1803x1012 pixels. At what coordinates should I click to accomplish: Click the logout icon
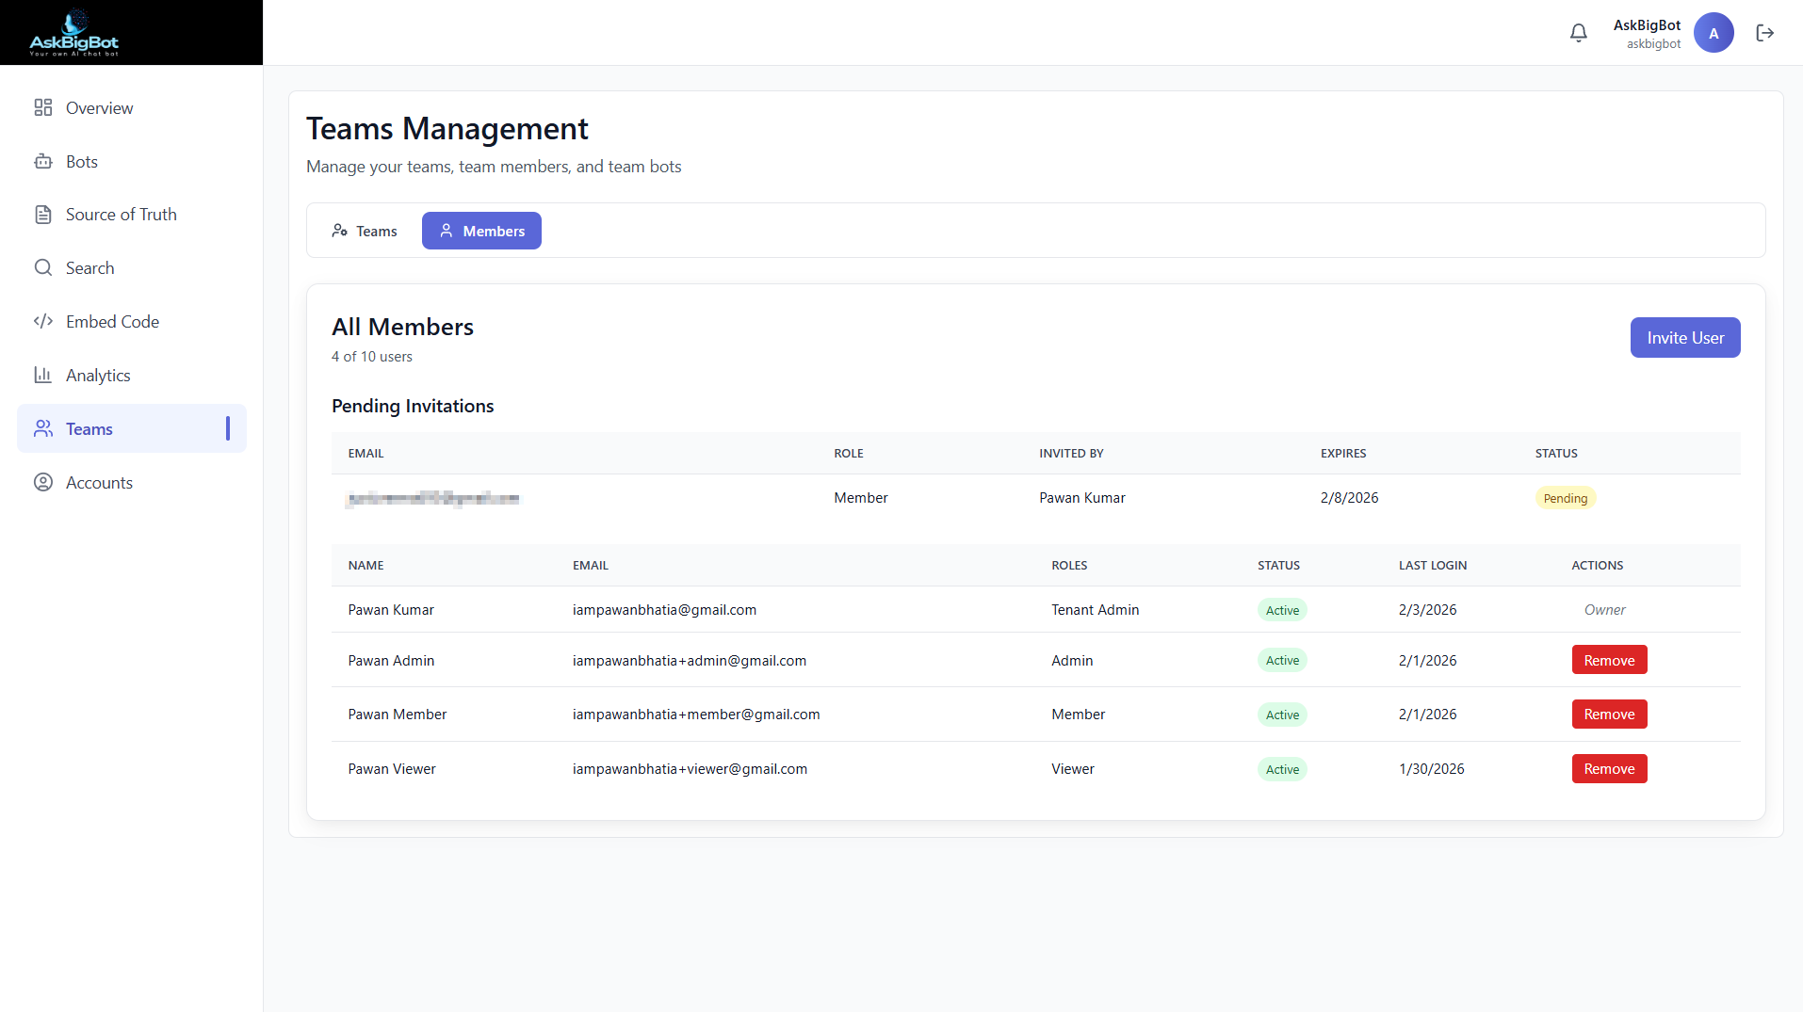[1765, 33]
